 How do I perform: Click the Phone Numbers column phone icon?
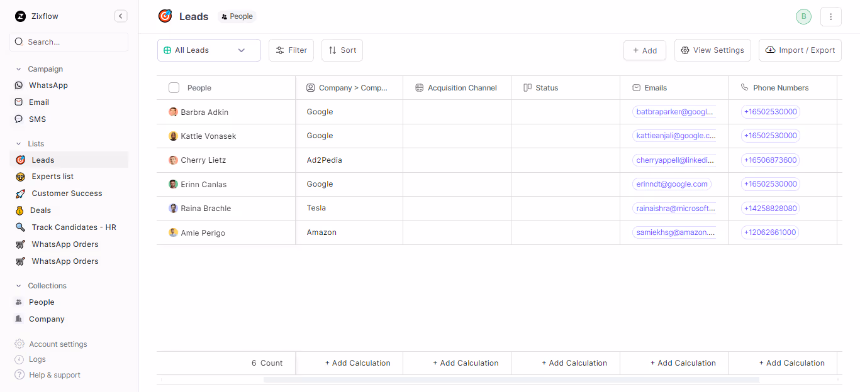tap(745, 88)
